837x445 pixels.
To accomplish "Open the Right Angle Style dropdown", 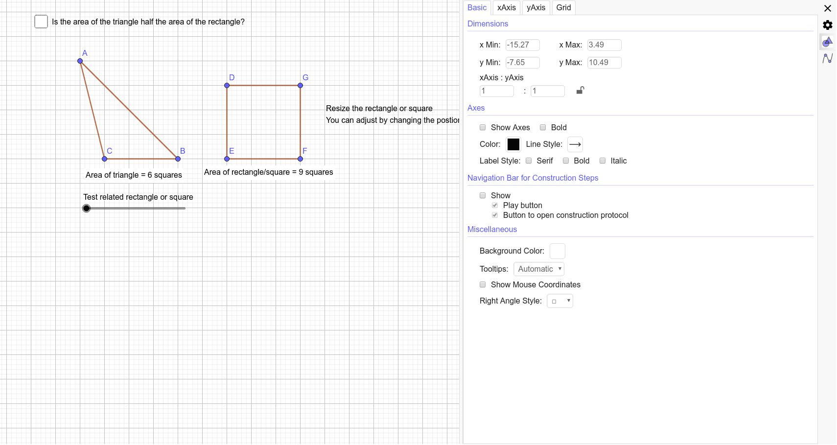I will [559, 301].
